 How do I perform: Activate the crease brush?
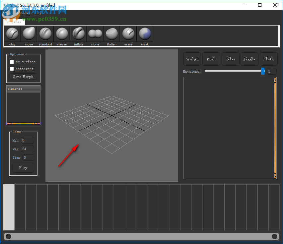62,34
